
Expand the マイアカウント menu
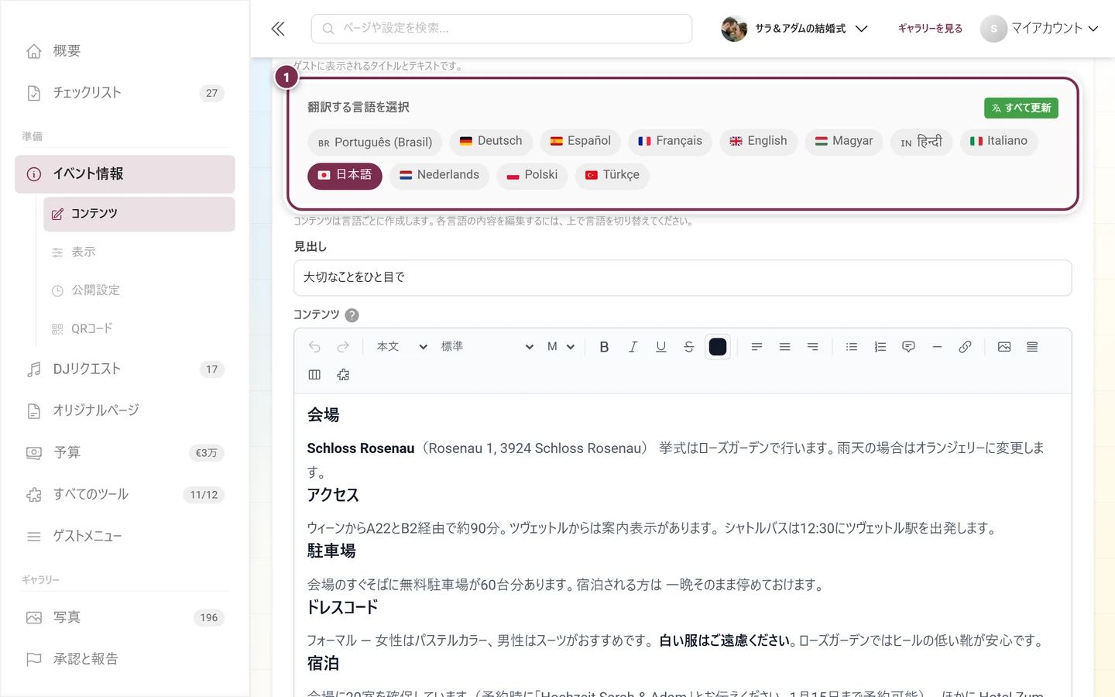point(1039,29)
